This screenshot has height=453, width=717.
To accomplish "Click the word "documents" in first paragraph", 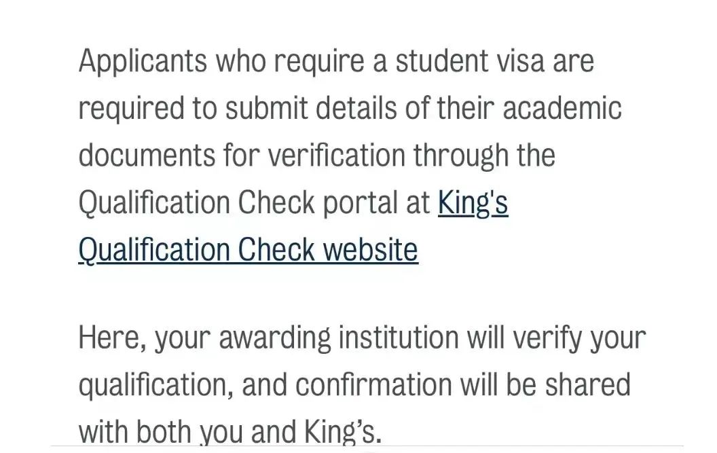I will 147,155.
